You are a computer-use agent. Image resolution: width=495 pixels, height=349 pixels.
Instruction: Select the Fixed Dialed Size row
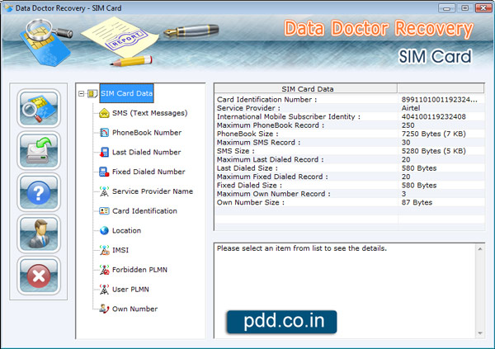[350, 186]
